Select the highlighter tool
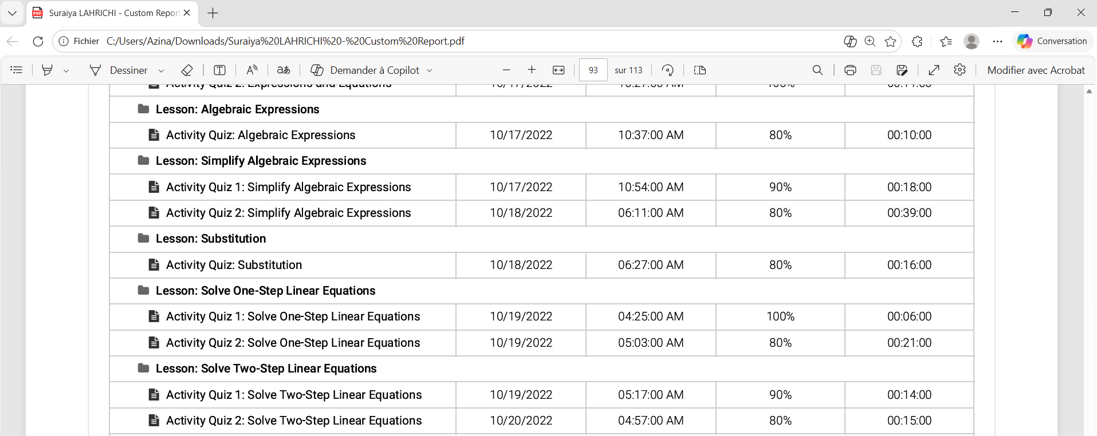 [x=48, y=70]
